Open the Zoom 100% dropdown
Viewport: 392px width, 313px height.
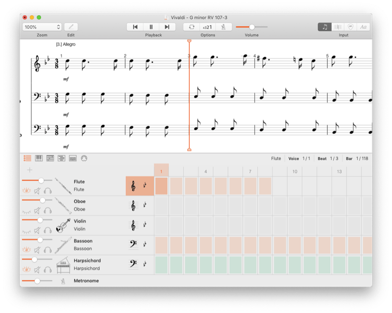click(x=42, y=27)
